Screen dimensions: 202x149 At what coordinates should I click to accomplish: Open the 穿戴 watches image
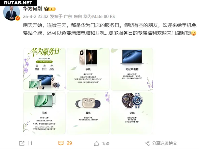click(x=132, y=113)
